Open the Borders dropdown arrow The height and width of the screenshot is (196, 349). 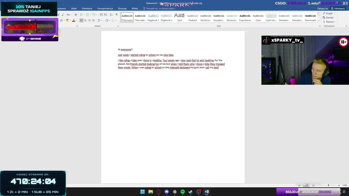click(x=116, y=20)
